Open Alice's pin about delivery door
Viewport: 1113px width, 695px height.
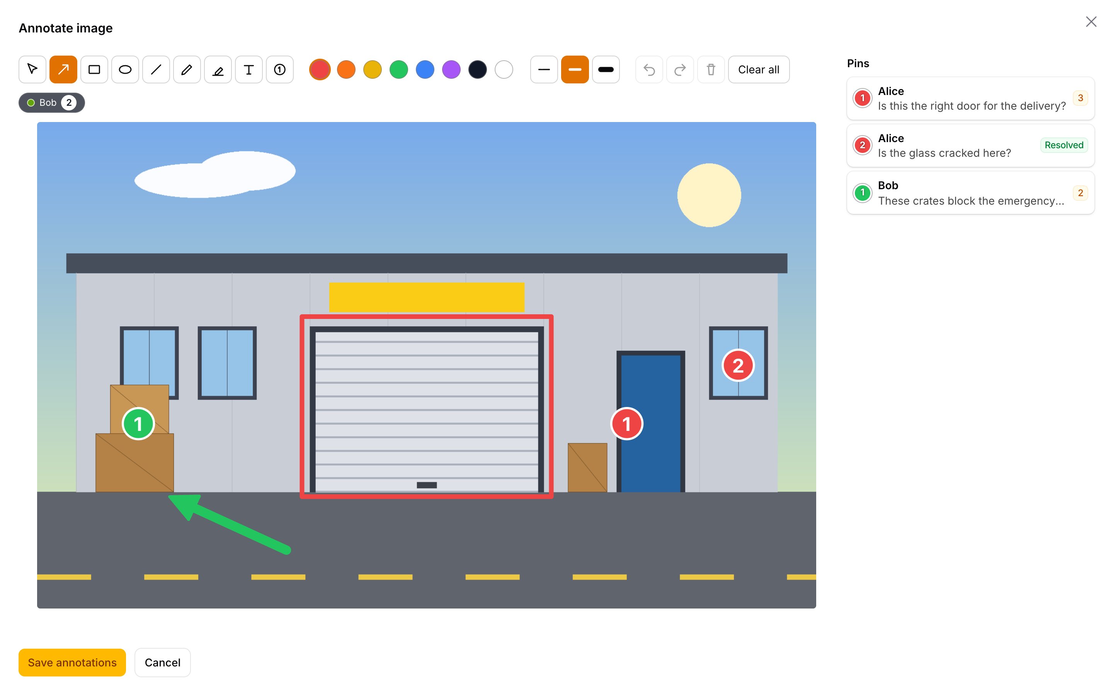click(x=970, y=98)
